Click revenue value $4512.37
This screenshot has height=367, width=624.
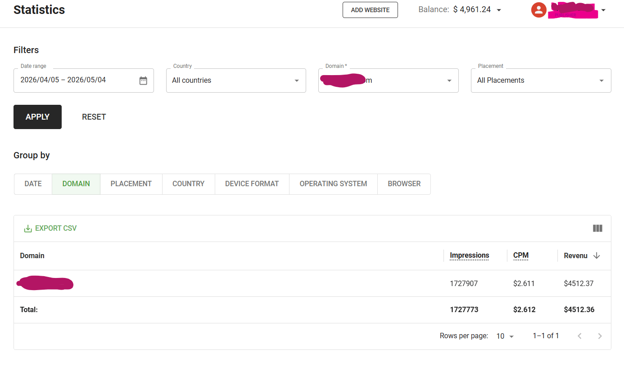click(x=579, y=283)
